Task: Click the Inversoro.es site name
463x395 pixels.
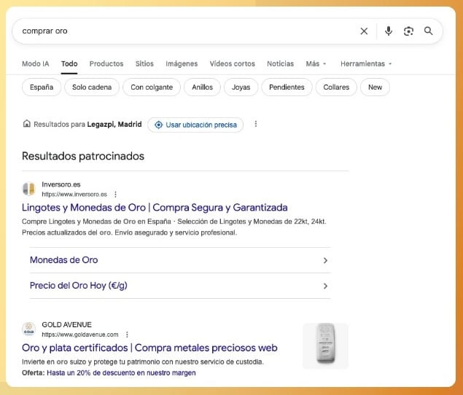Action: click(61, 184)
